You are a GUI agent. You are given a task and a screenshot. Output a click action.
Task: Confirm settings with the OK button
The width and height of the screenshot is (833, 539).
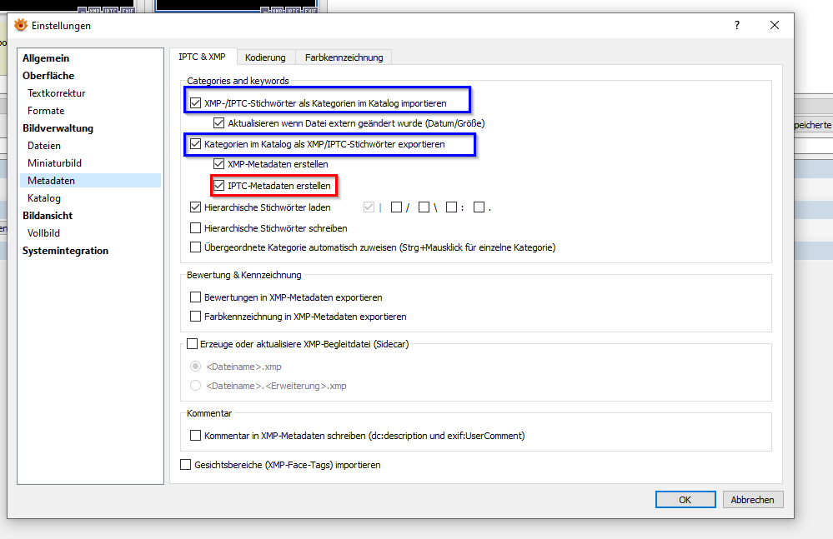[x=685, y=500]
